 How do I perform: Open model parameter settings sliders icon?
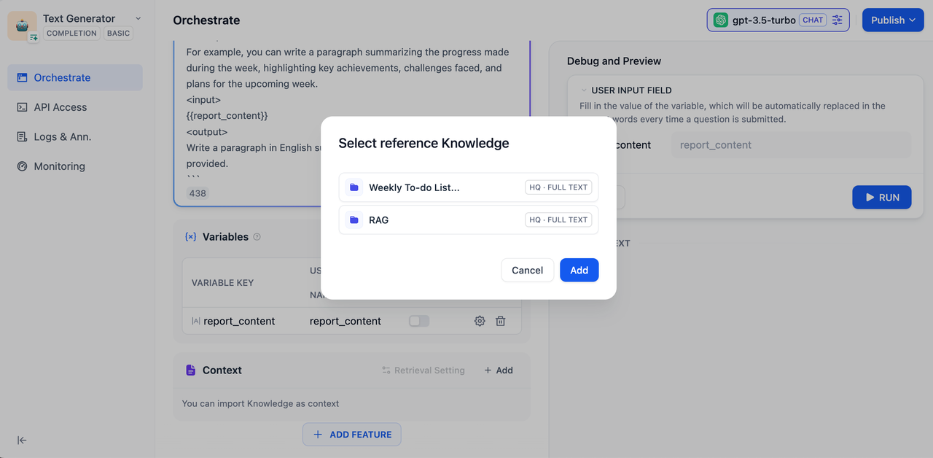click(838, 20)
